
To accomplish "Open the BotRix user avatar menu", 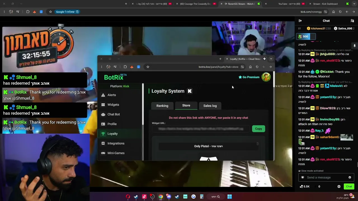I will point(266,77).
